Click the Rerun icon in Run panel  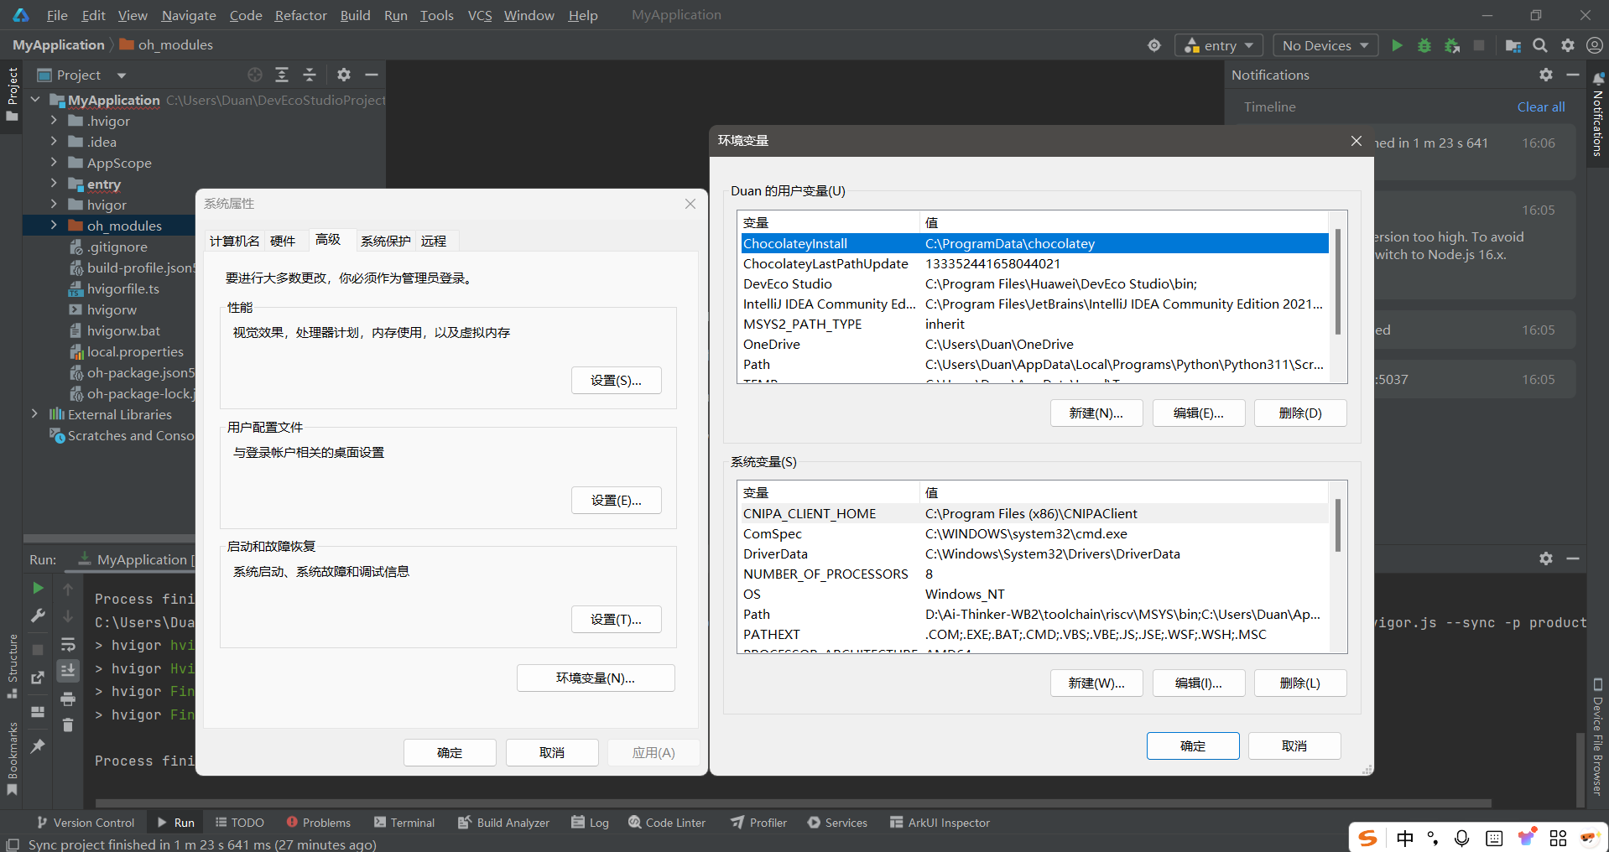[38, 588]
